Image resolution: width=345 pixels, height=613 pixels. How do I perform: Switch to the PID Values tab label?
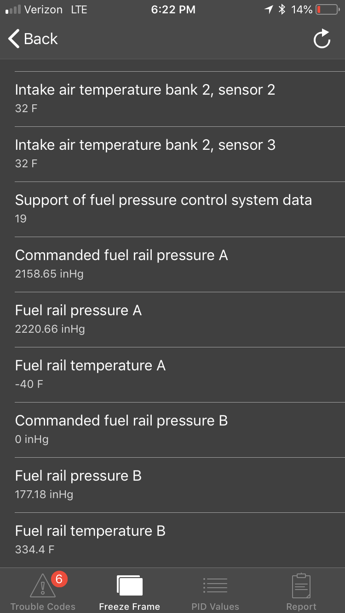pyautogui.click(x=215, y=607)
